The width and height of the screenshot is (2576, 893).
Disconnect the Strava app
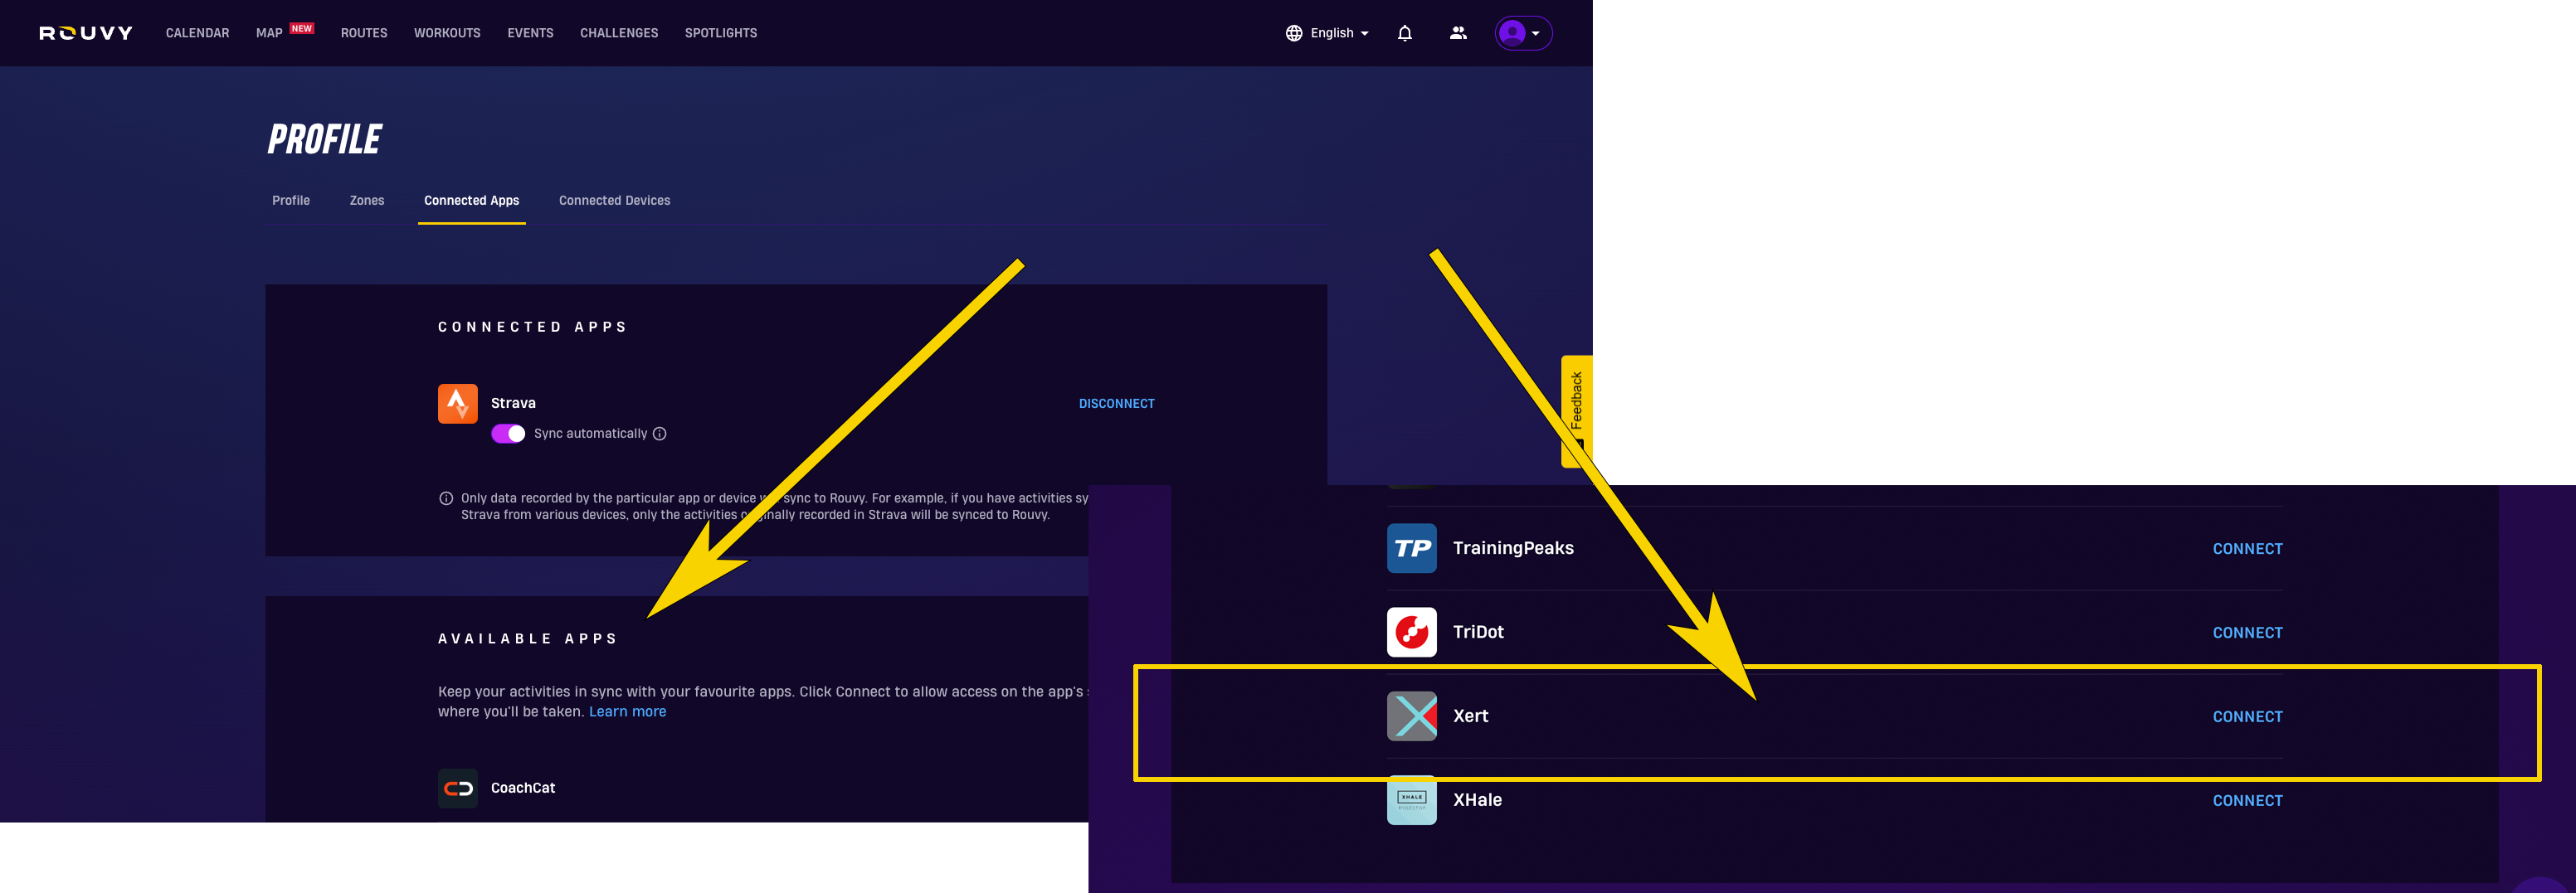[1116, 404]
